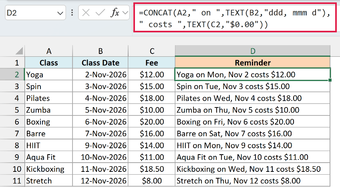Click the 'Pilates on Wed, Nov 4' reminder cell

click(253, 98)
